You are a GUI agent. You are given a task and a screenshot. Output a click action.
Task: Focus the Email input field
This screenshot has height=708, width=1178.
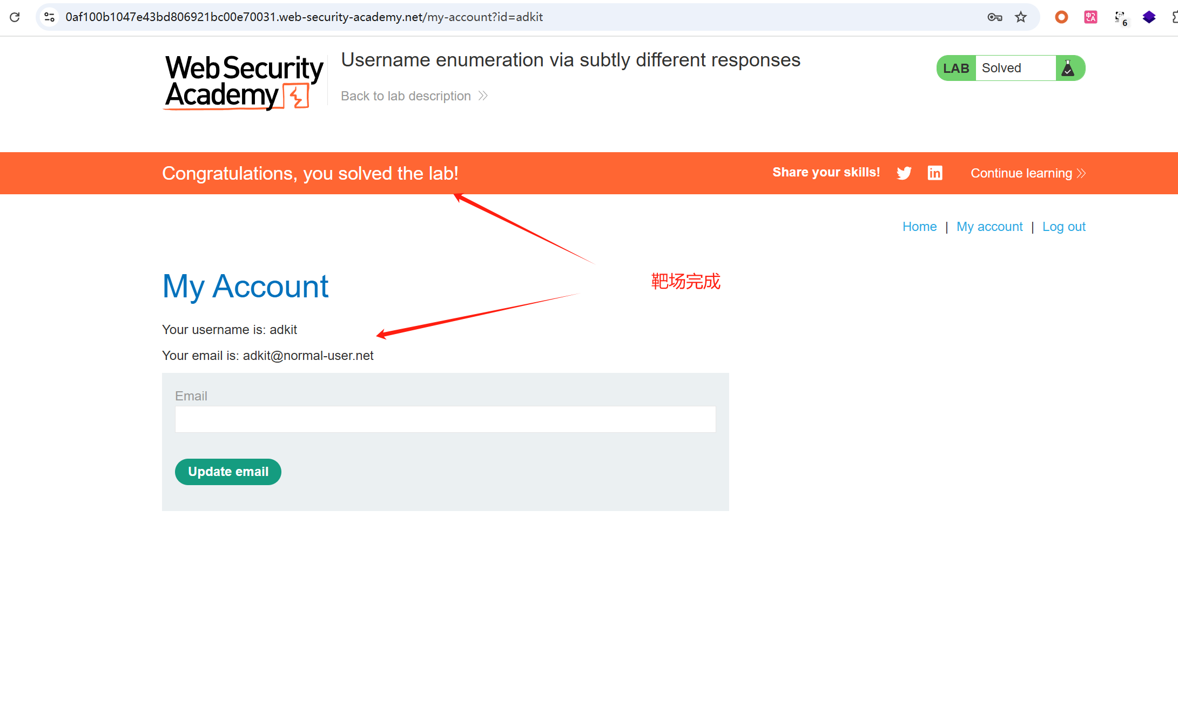(x=445, y=419)
